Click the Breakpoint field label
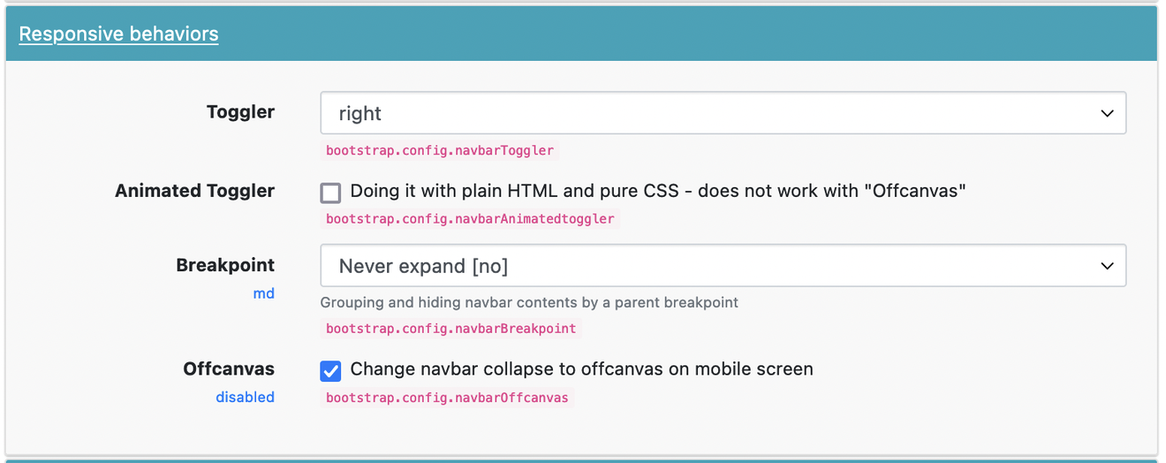 [225, 265]
